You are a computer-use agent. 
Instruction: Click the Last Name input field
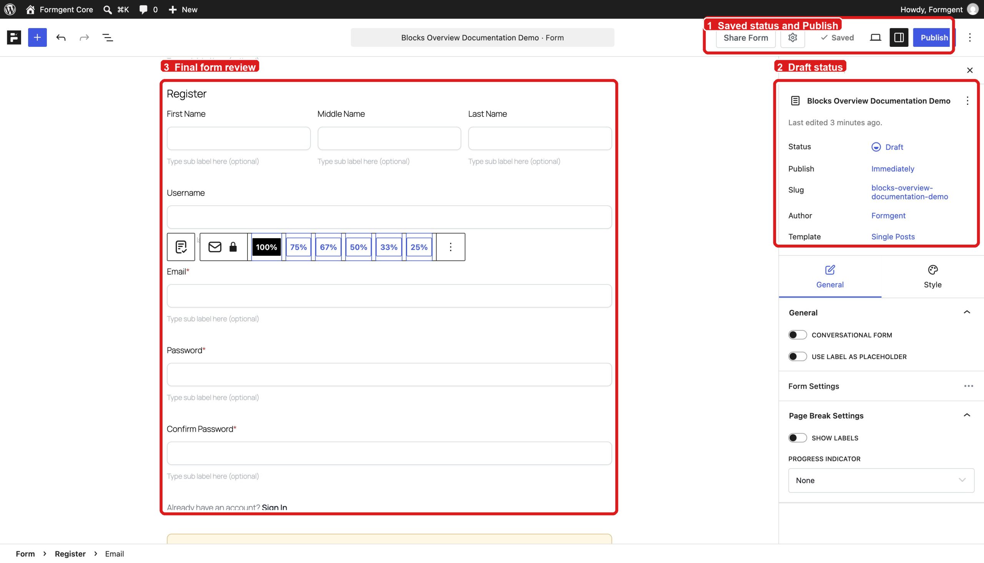coord(540,138)
